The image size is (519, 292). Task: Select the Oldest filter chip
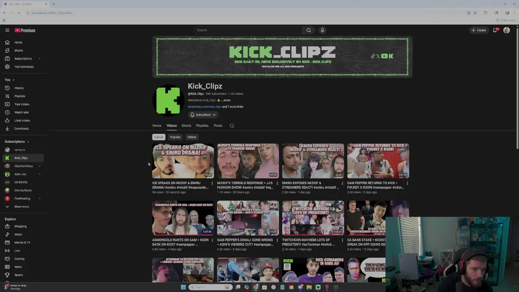point(192,137)
